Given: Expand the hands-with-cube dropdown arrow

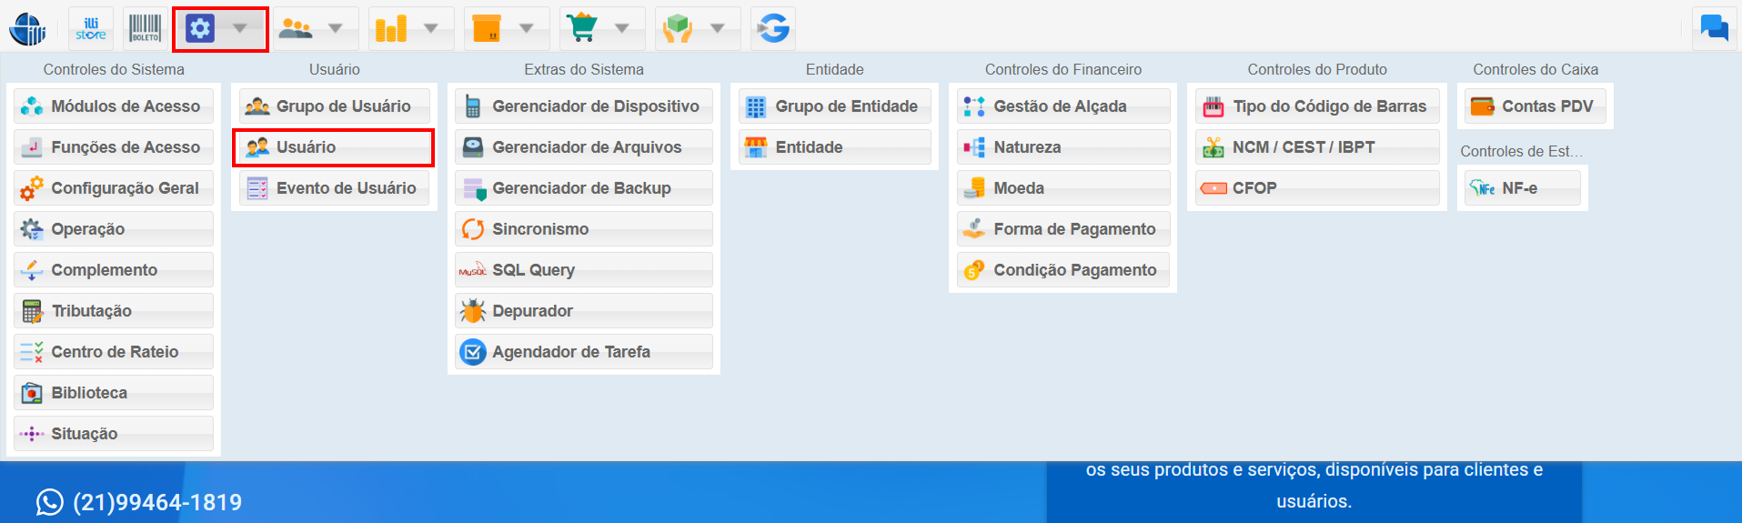Looking at the screenshot, I should tap(718, 29).
